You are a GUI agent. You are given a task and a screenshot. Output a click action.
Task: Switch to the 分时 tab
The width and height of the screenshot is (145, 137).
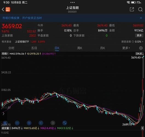pos(11,48)
